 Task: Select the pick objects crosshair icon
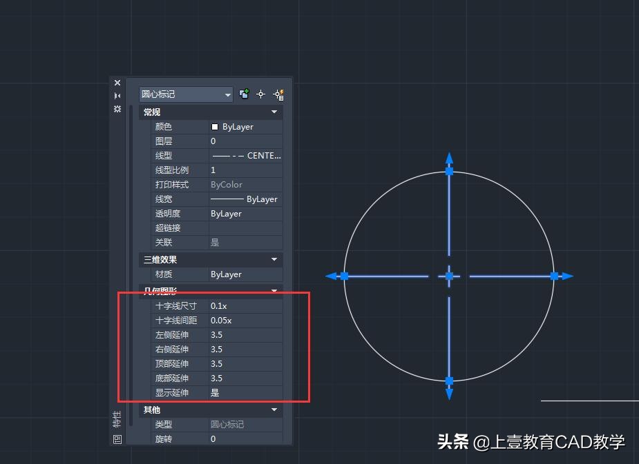260,94
